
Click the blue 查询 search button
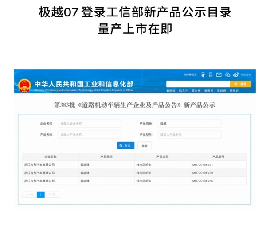tap(126, 145)
